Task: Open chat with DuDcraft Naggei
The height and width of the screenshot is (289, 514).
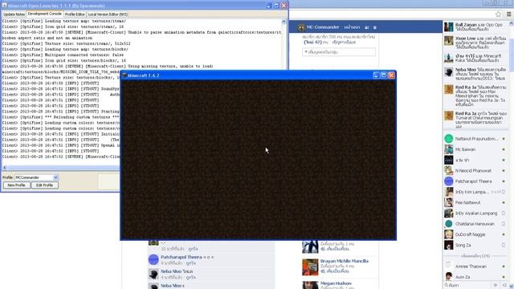Action: click(x=475, y=234)
